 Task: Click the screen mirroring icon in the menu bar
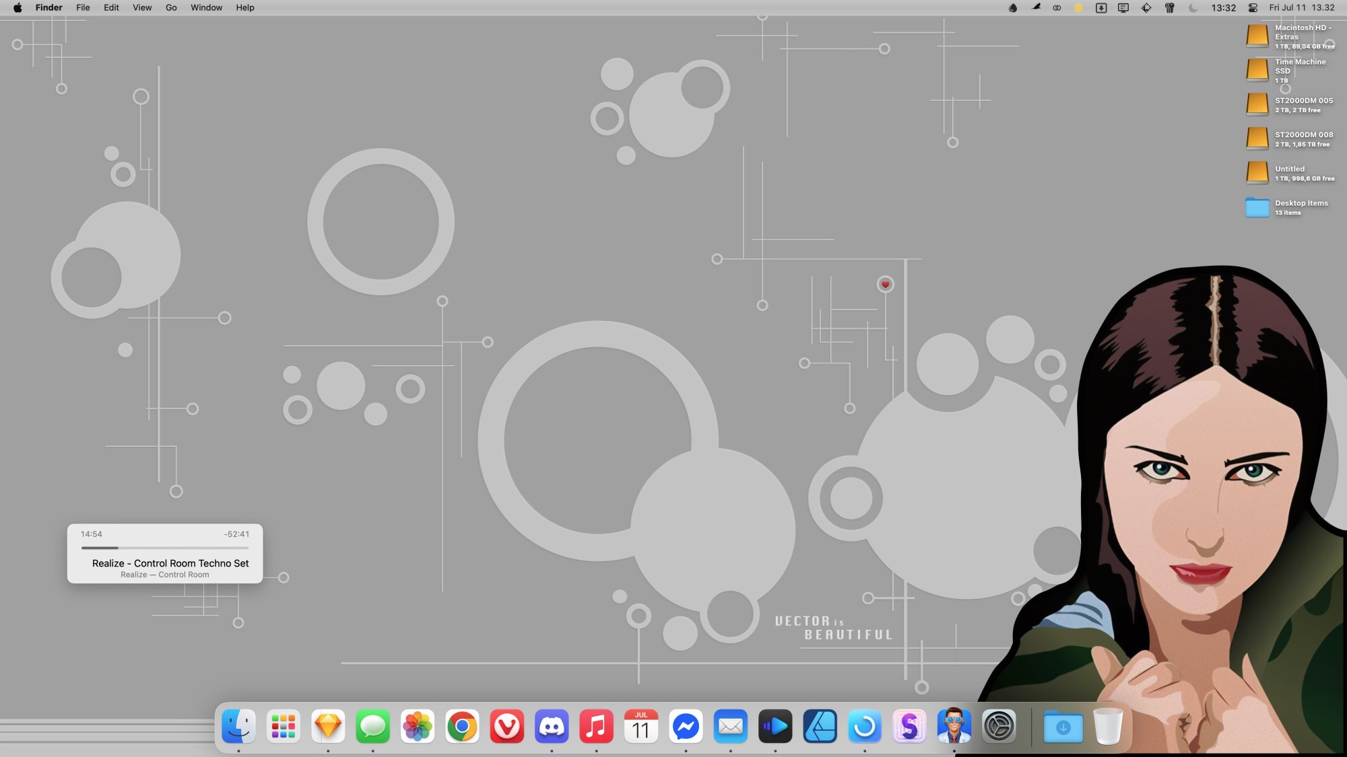[1123, 7]
